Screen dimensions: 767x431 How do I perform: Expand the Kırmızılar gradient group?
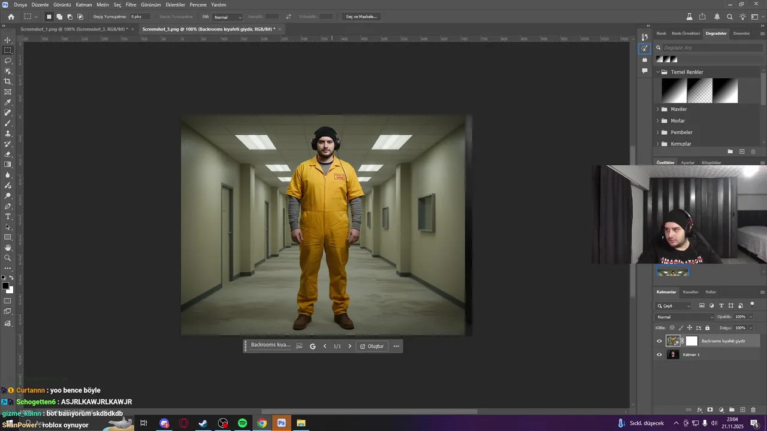(x=657, y=144)
